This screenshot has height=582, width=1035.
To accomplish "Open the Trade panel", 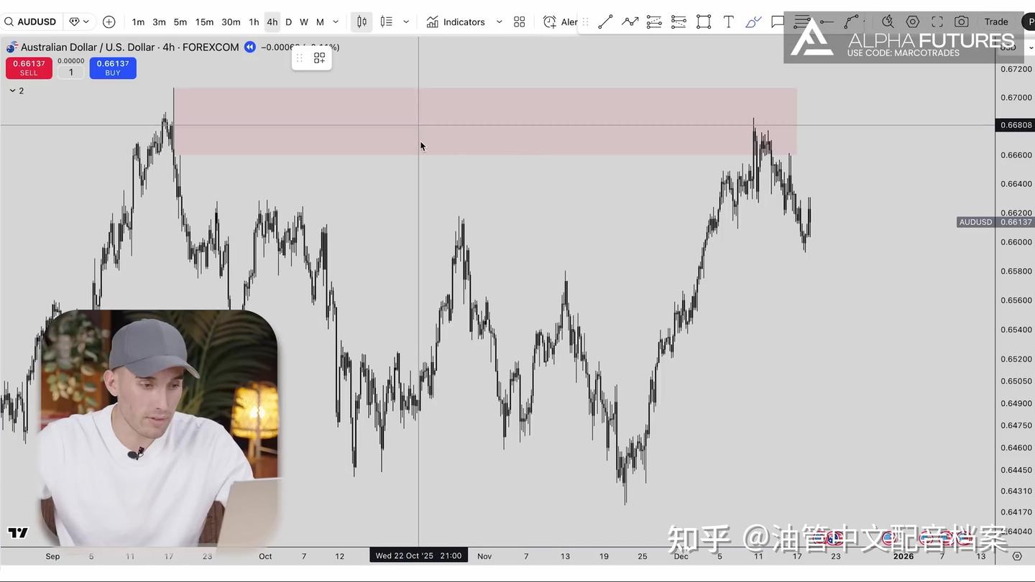I will [x=996, y=22].
